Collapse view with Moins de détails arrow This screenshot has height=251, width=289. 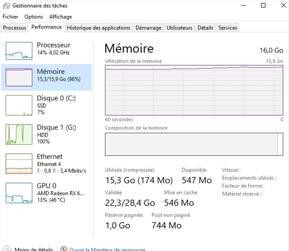pyautogui.click(x=7, y=249)
